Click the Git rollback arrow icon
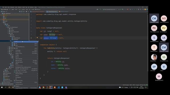The height and width of the screenshot is (95, 170). click(x=141, y=9)
